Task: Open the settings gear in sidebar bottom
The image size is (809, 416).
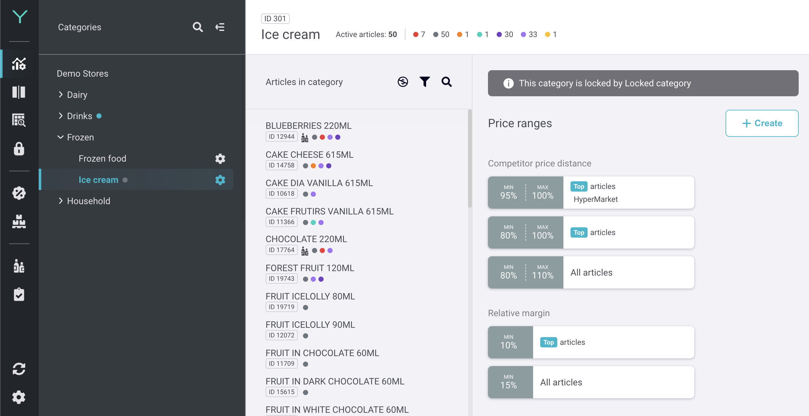Action: click(x=19, y=397)
